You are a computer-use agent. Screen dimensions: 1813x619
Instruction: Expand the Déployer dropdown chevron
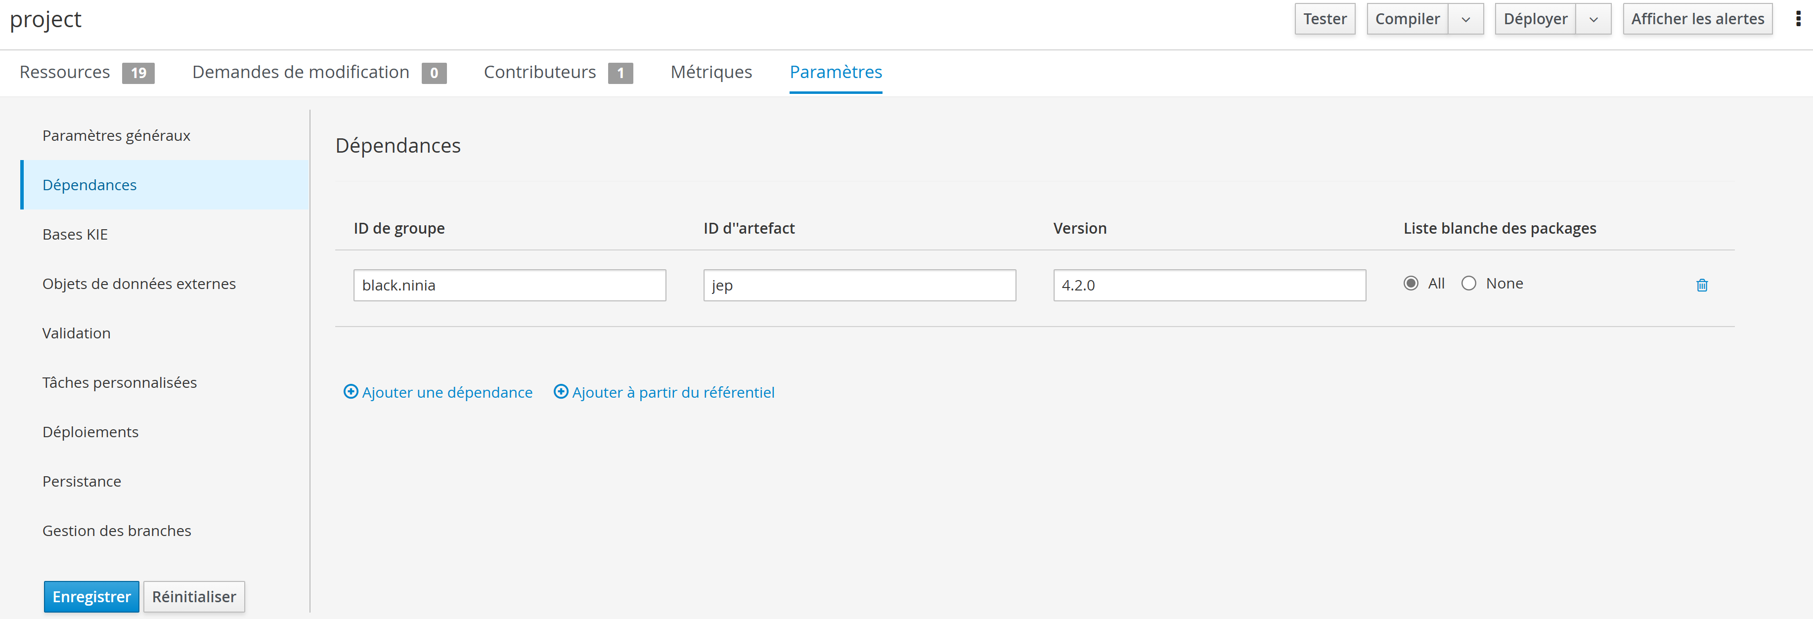[x=1594, y=19]
